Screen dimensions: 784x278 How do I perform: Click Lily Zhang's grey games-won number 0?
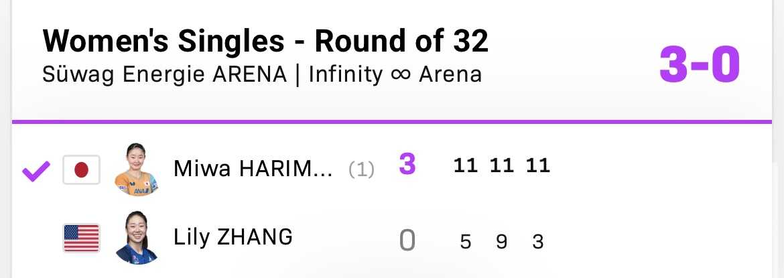(x=407, y=240)
